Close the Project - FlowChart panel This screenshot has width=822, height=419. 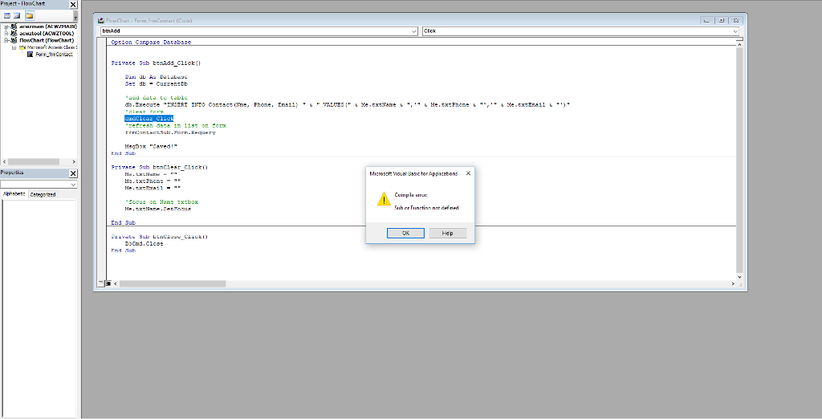click(73, 4)
